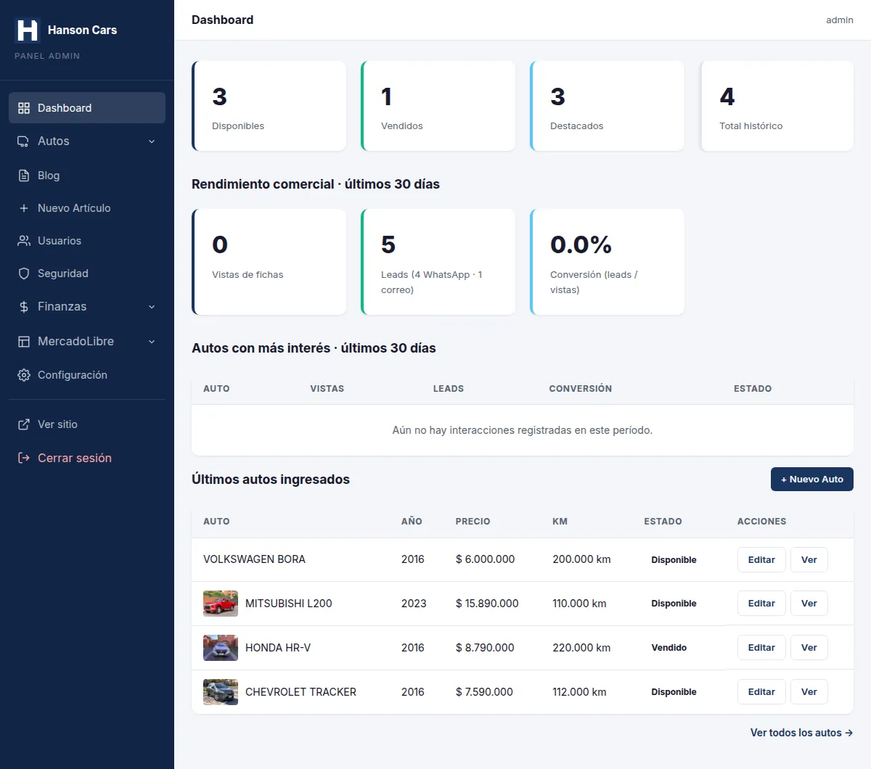Go to Nuevo Artículo
The image size is (871, 769).
[x=87, y=208]
